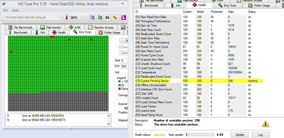Open the Log button
Viewport: 284px width, 138px height.
pos(260,134)
